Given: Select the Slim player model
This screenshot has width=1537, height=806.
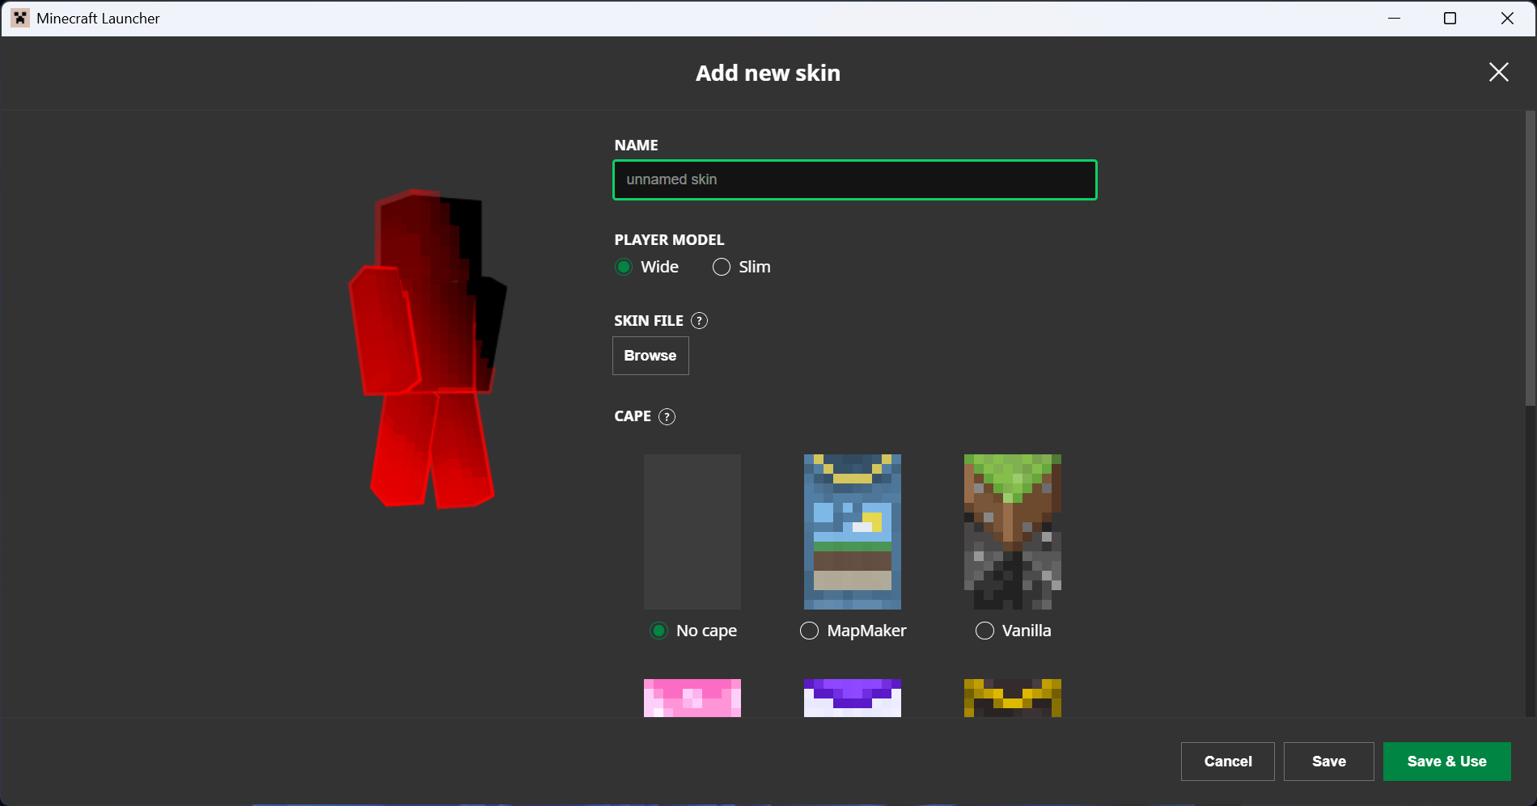Looking at the screenshot, I should [722, 267].
